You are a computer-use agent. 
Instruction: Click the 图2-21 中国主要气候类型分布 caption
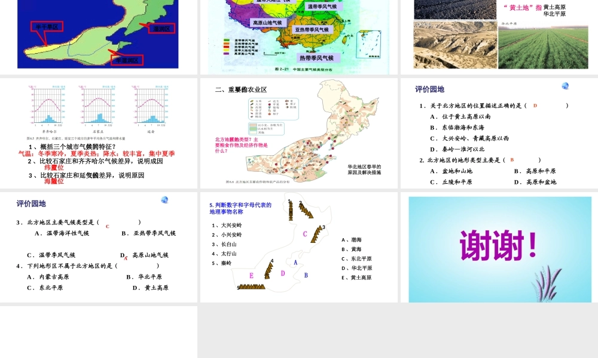pyautogui.click(x=303, y=69)
